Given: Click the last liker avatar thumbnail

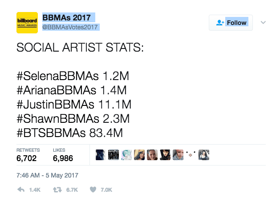Looking at the screenshot, I should coord(204,155).
